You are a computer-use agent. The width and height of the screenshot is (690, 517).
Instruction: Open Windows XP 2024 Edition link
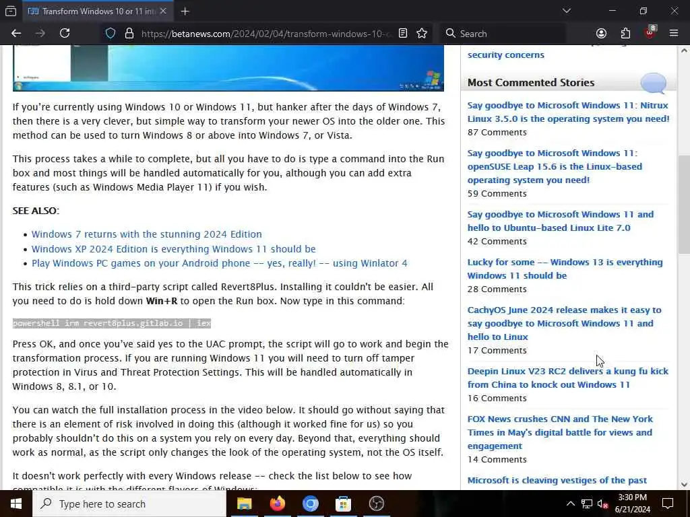[173, 249]
